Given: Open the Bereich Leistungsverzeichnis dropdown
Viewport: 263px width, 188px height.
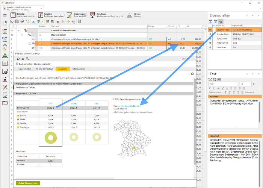Looking at the screenshot, I should click(23, 15).
